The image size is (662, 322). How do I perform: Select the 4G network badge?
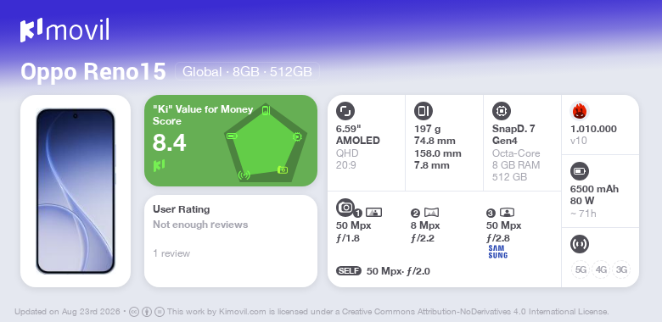pyautogui.click(x=601, y=269)
